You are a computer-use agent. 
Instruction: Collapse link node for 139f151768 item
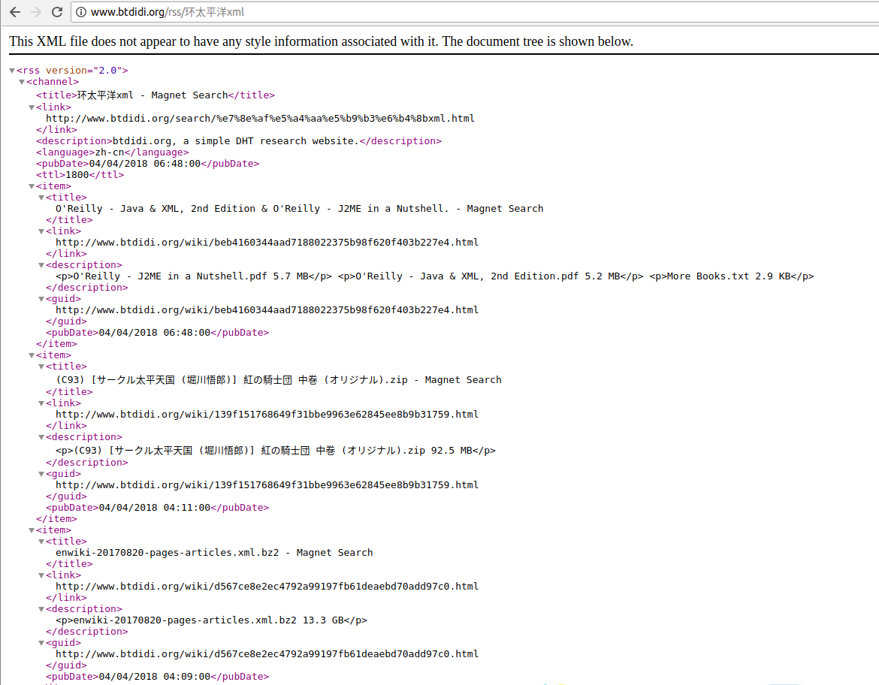coord(41,403)
